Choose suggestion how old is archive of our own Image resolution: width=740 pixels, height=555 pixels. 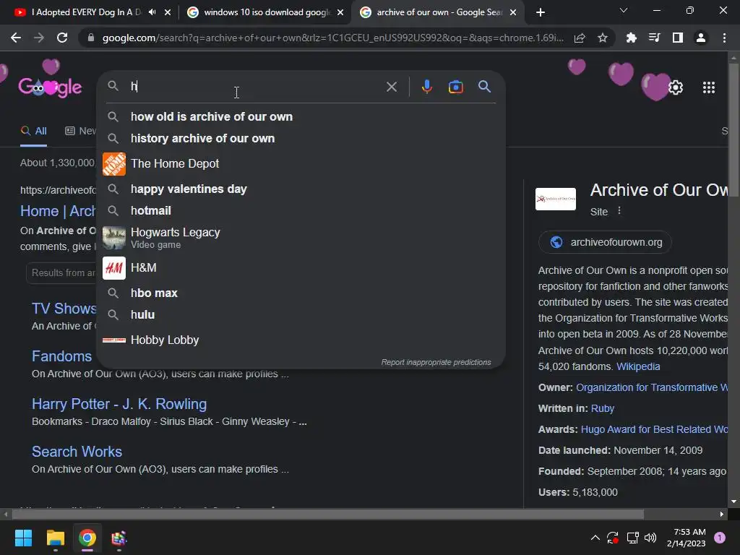point(301,116)
